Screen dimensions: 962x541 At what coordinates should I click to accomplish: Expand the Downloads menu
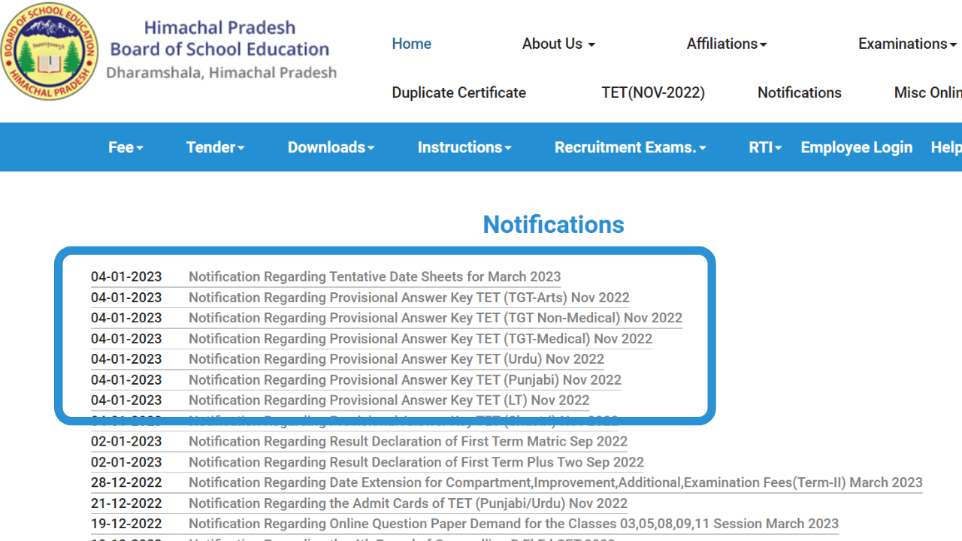(331, 147)
